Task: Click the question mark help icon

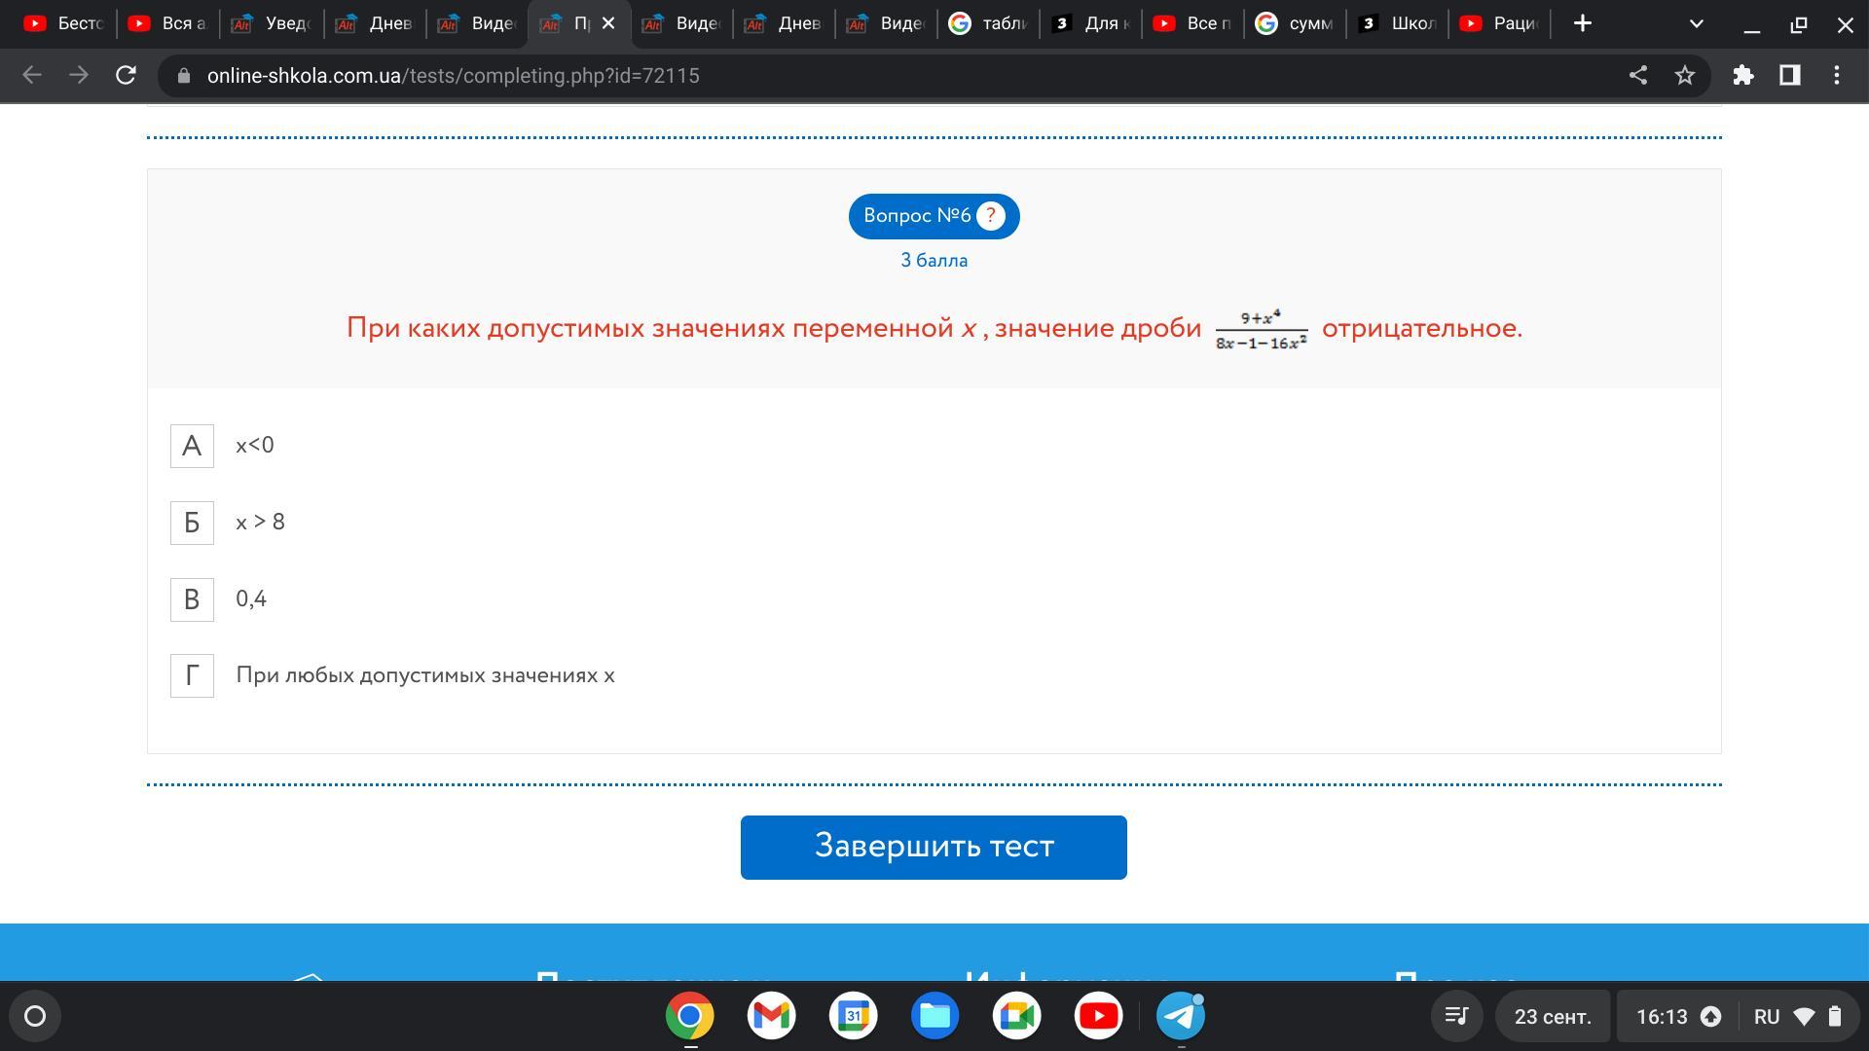Action: [x=990, y=216]
